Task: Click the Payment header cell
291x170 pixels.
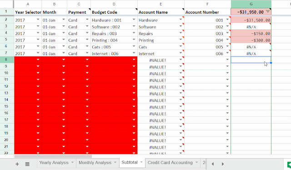Action: click(x=79, y=12)
